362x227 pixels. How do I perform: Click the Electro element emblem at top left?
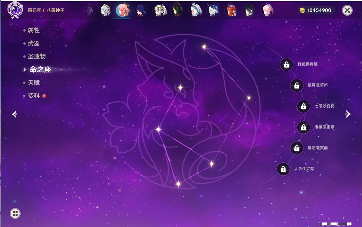[15, 10]
